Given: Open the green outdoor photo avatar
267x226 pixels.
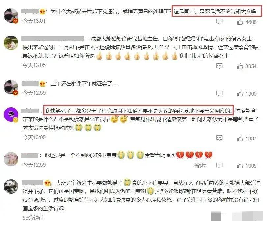Looking at the screenshot, I should [11, 43].
